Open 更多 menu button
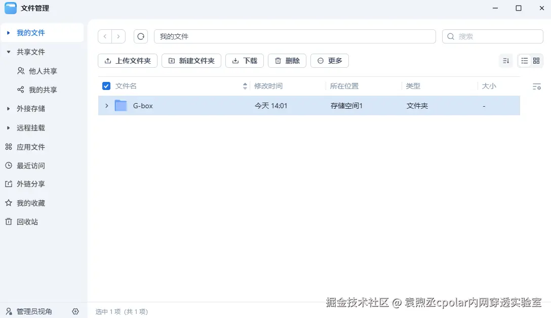 point(330,61)
